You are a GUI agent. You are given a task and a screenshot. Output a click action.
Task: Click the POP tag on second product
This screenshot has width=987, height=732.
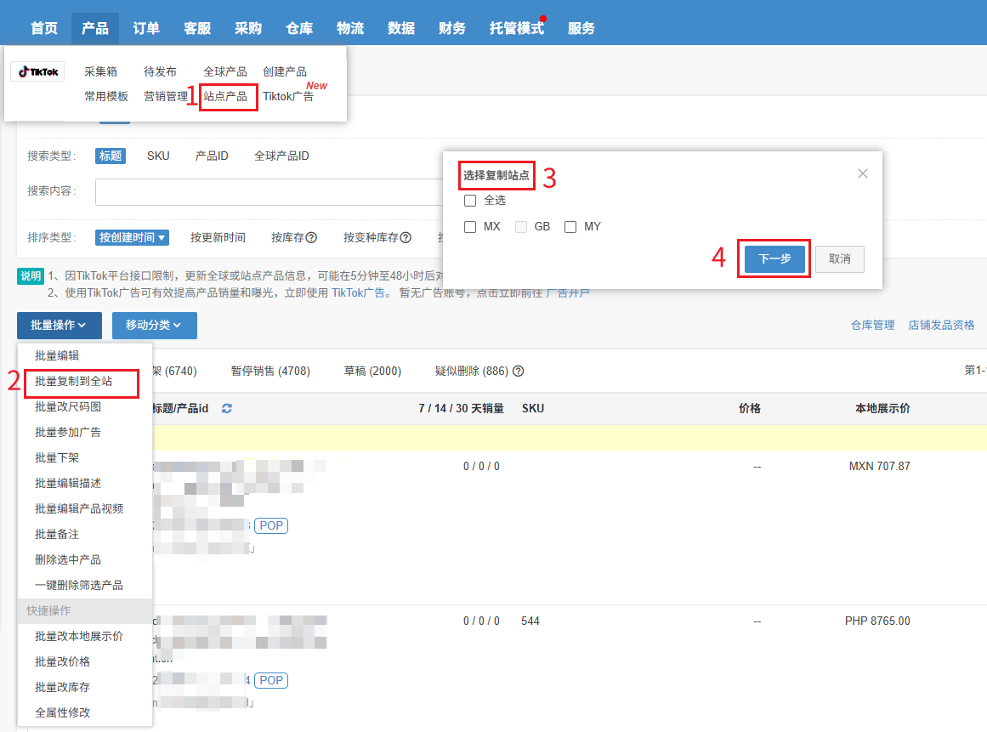(271, 680)
